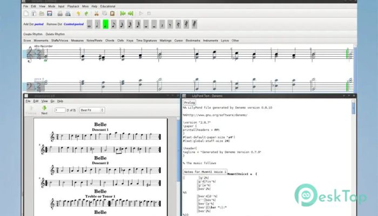
Task: Open the View menu in Denemo
Action: (42, 6)
